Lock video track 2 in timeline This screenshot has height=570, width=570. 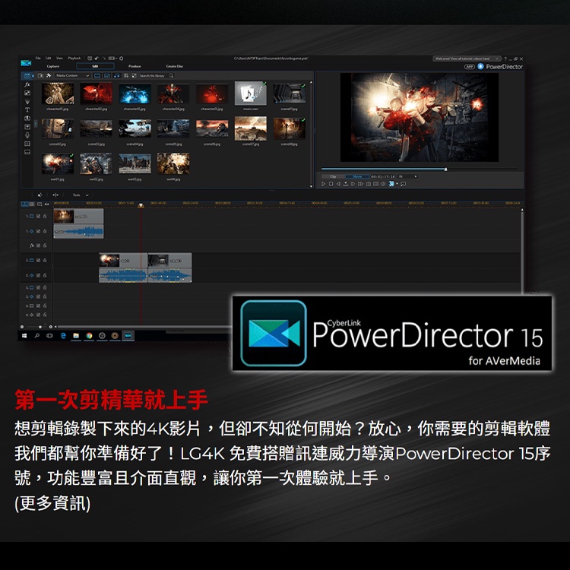(45, 260)
